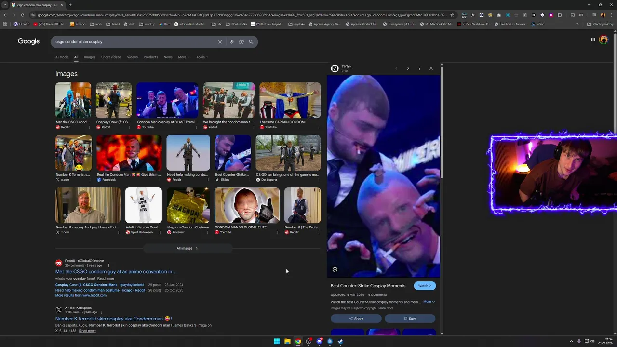Open Chrome from the taskbar

click(298, 341)
